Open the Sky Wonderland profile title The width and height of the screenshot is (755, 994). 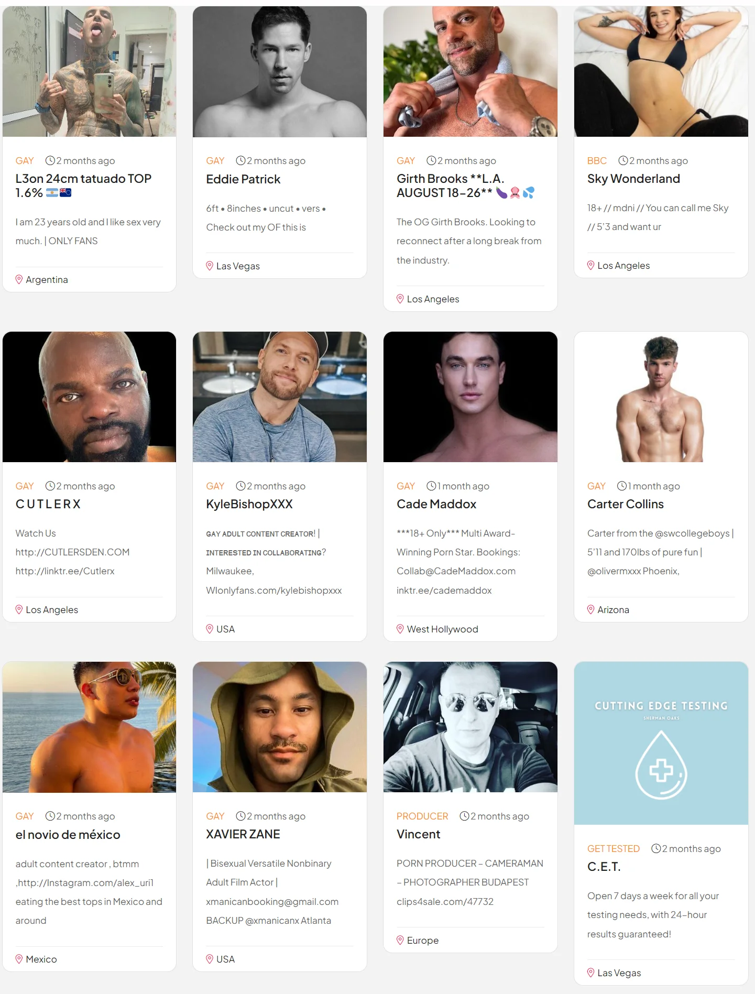633,179
